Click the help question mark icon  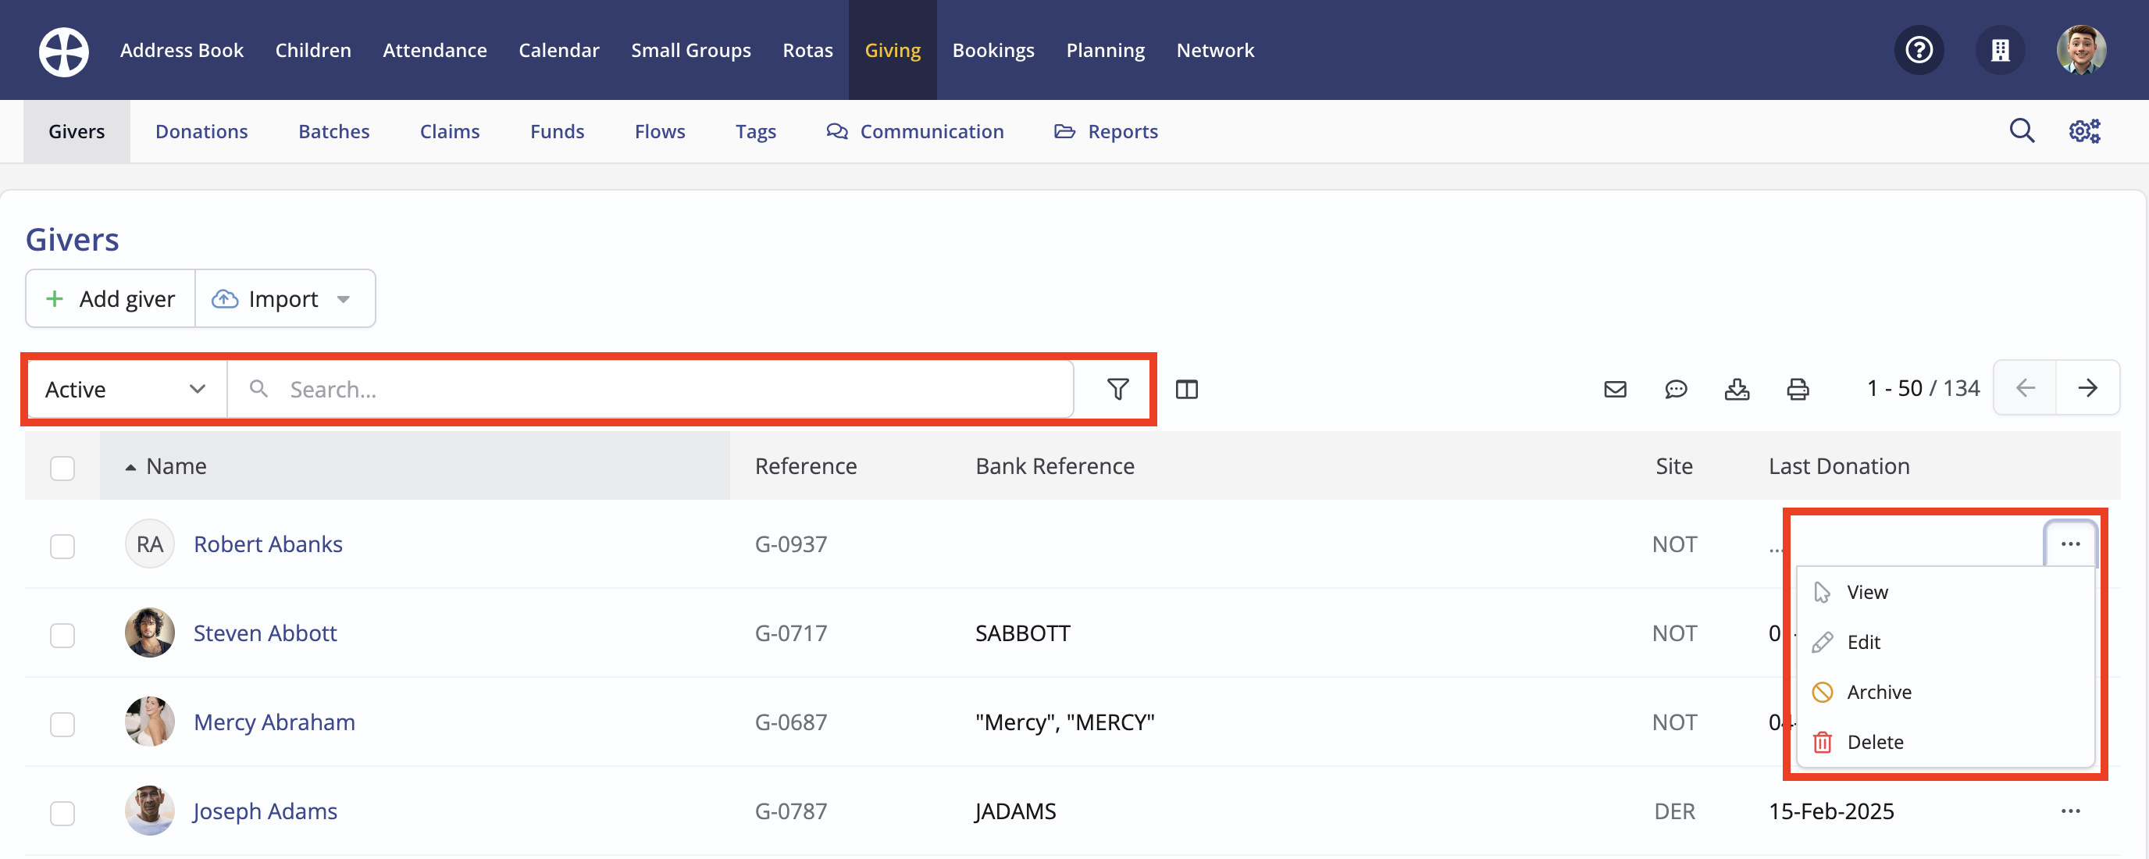pos(1918,50)
